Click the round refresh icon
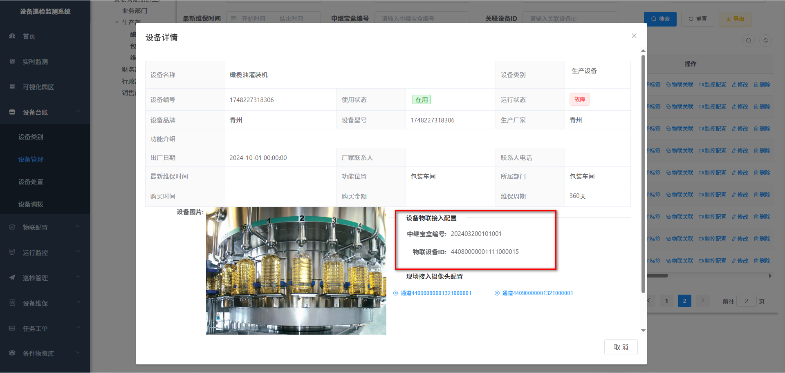The width and height of the screenshot is (785, 373). tap(765, 40)
